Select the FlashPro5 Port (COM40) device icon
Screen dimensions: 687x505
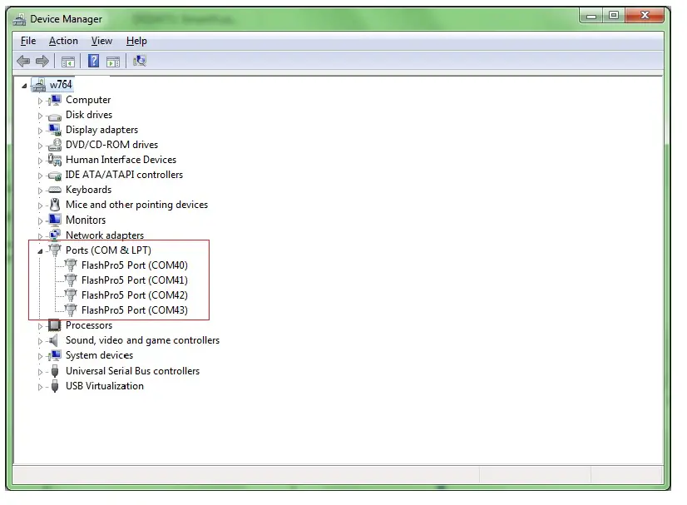coord(71,265)
